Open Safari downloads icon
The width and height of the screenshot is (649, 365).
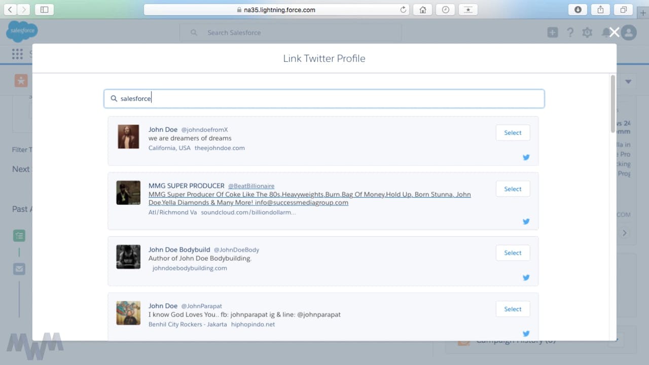tap(578, 10)
